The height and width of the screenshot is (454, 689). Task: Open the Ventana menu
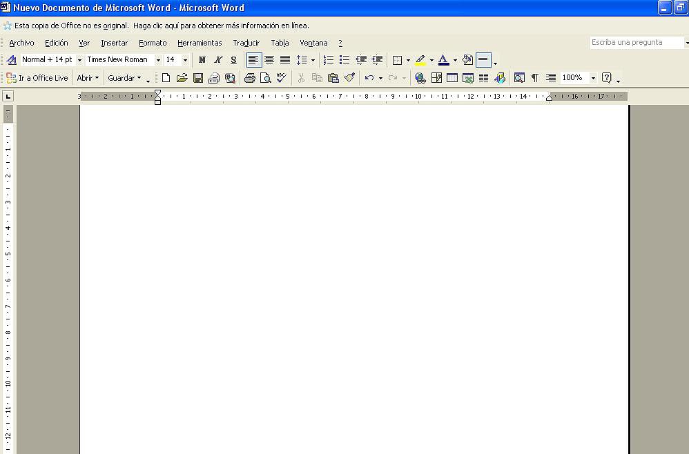click(313, 43)
